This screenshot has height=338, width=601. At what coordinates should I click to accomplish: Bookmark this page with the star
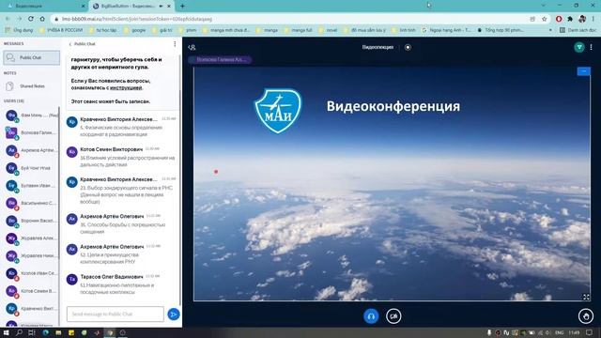(x=544, y=19)
